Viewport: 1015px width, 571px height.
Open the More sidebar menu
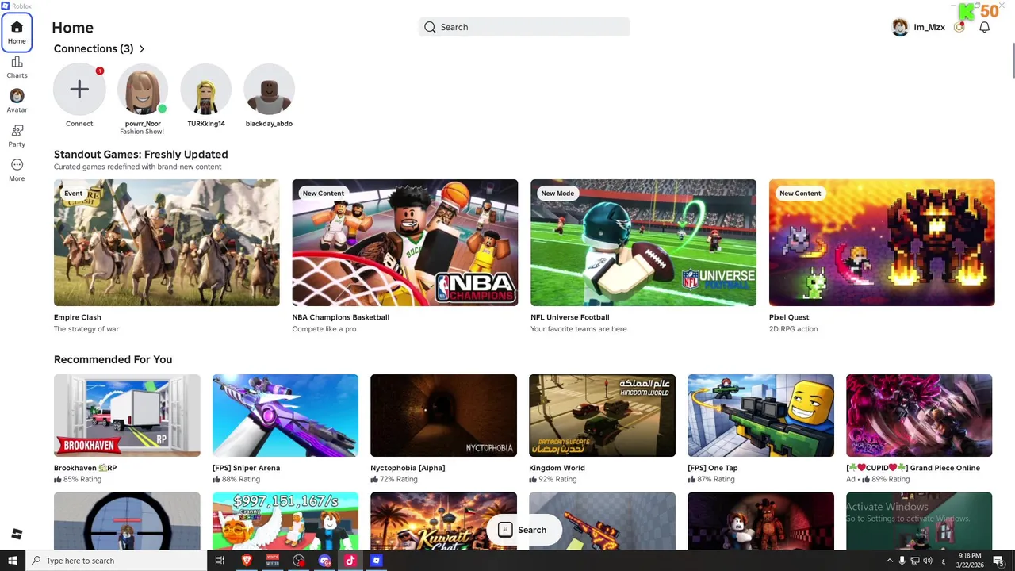[x=17, y=170]
